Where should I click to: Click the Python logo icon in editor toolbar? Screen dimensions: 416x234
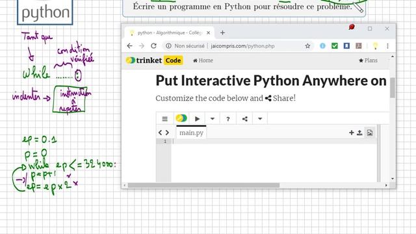click(x=181, y=118)
